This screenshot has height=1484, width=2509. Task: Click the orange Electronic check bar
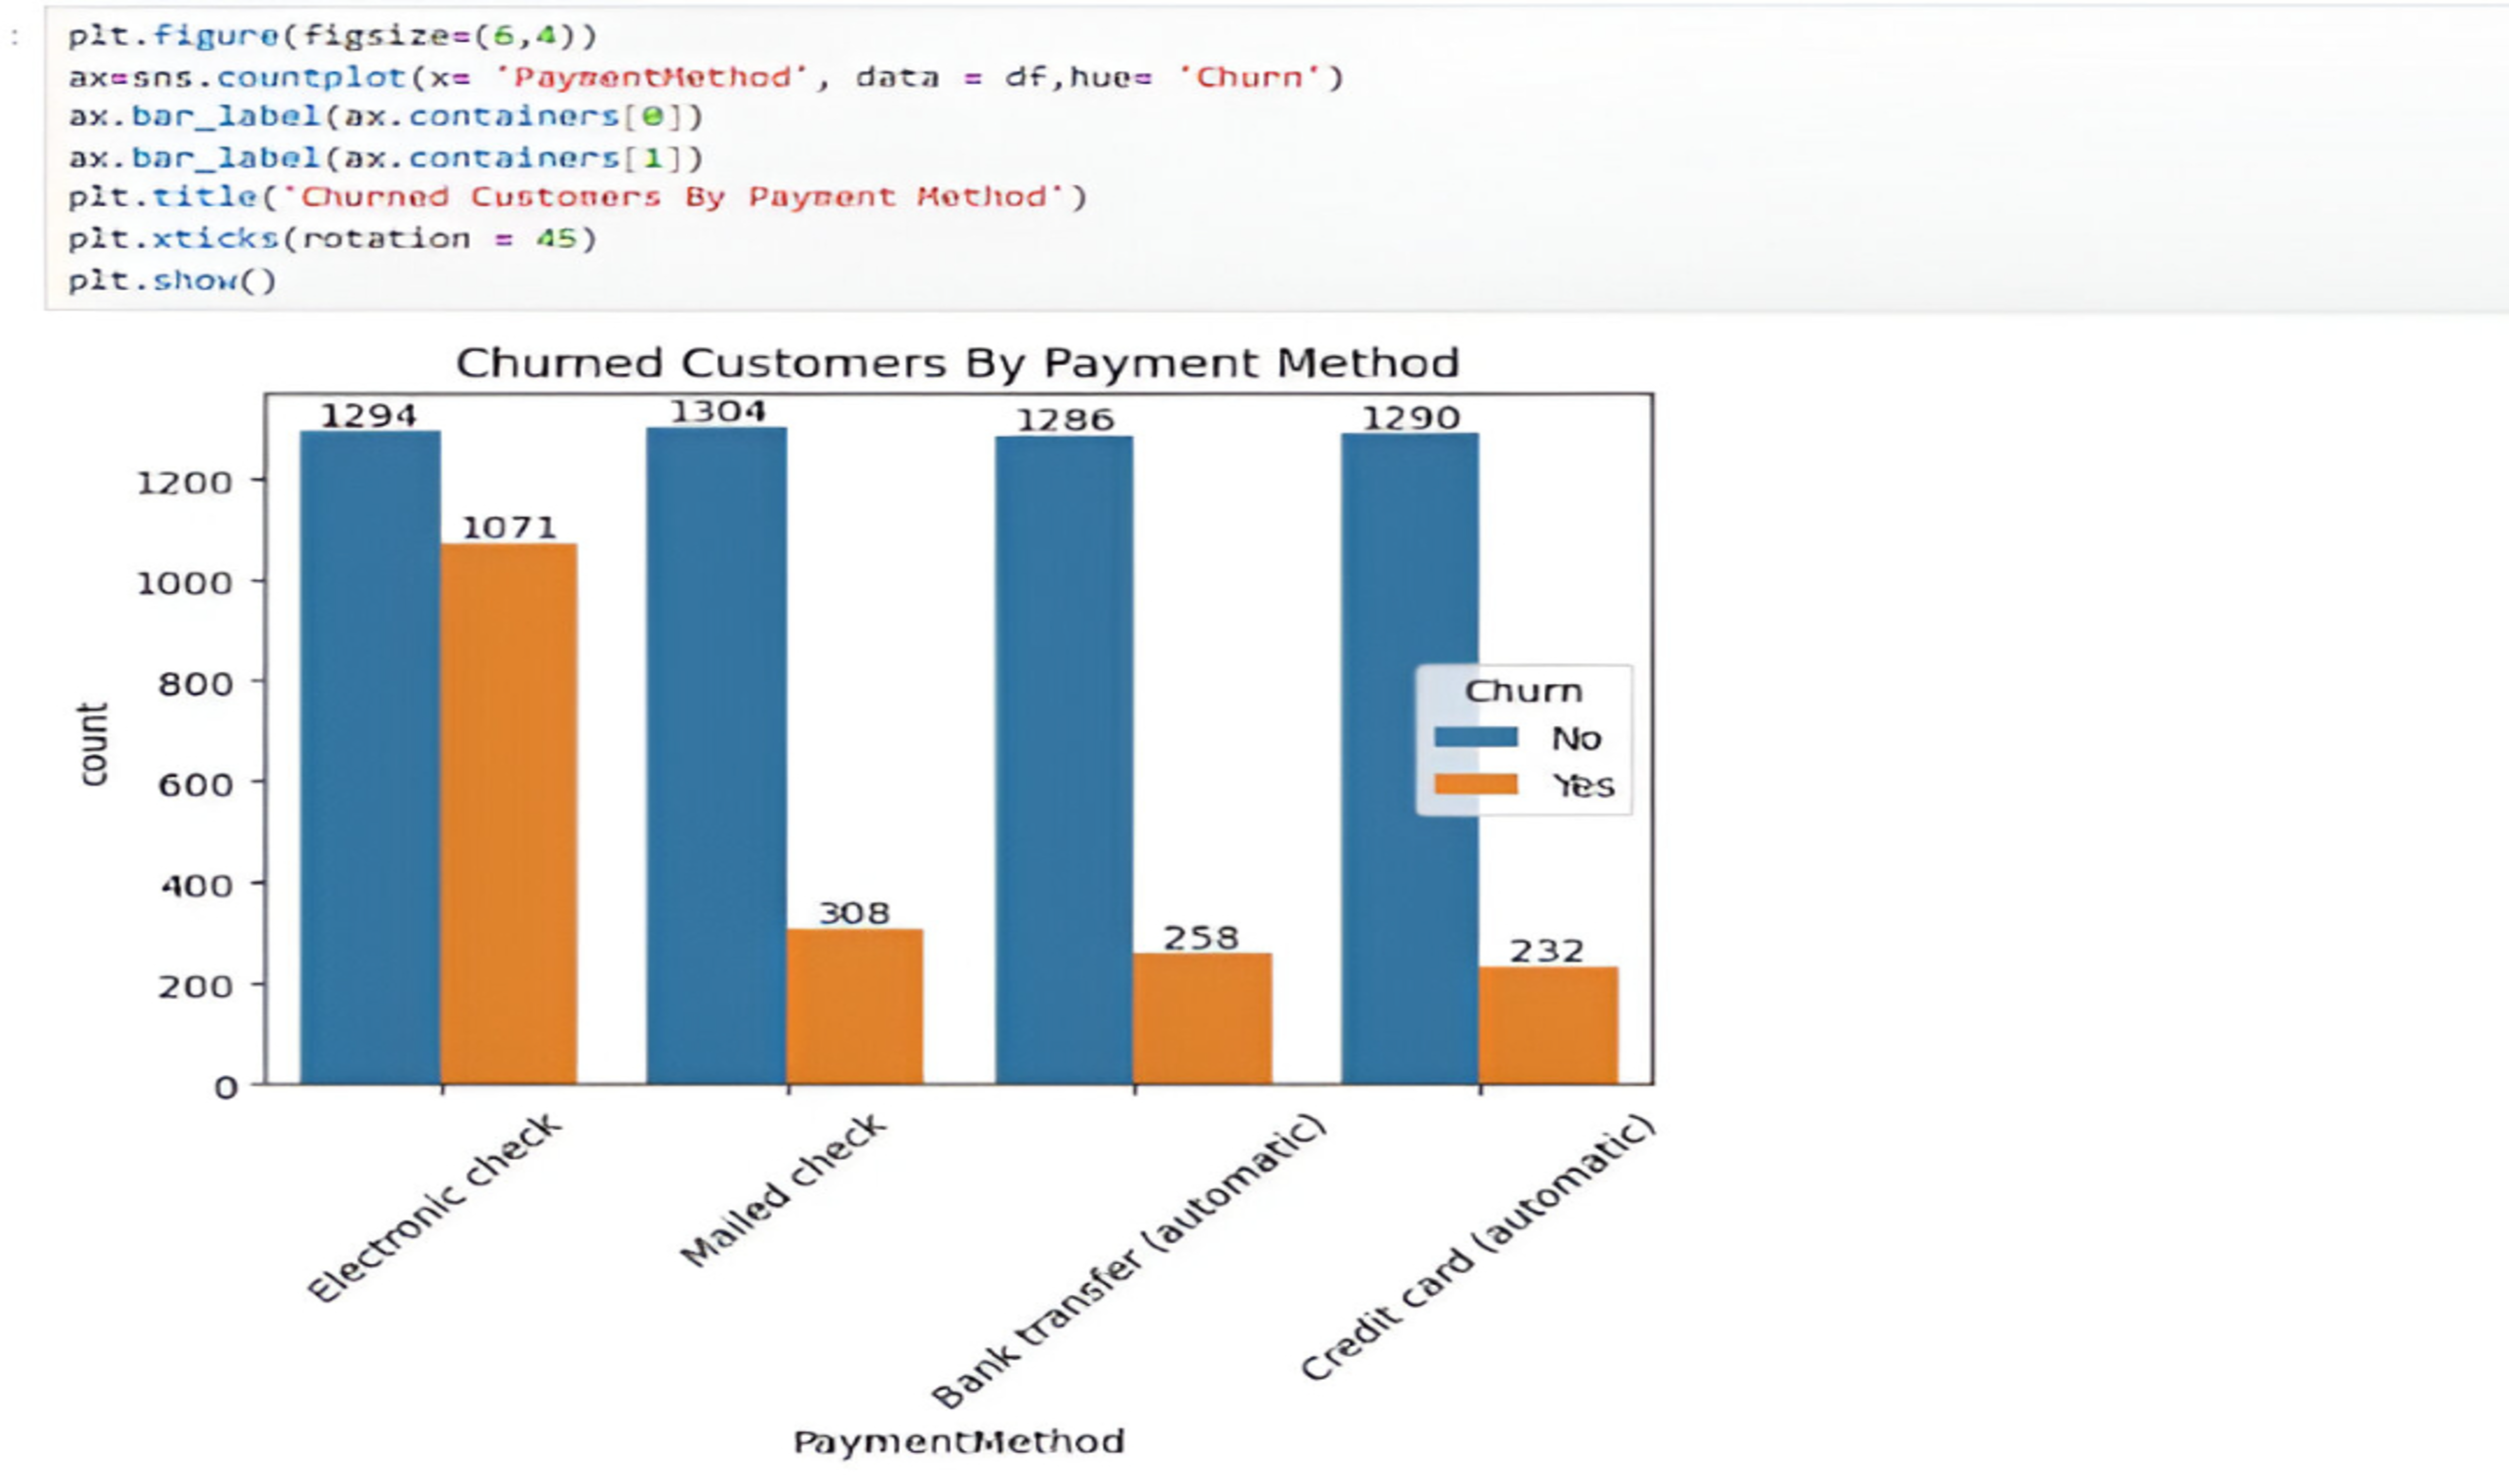pos(509,814)
